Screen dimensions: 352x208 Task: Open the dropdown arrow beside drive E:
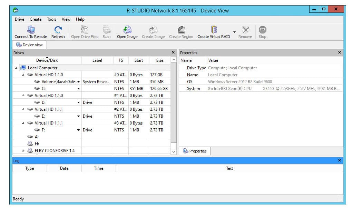(x=78, y=116)
